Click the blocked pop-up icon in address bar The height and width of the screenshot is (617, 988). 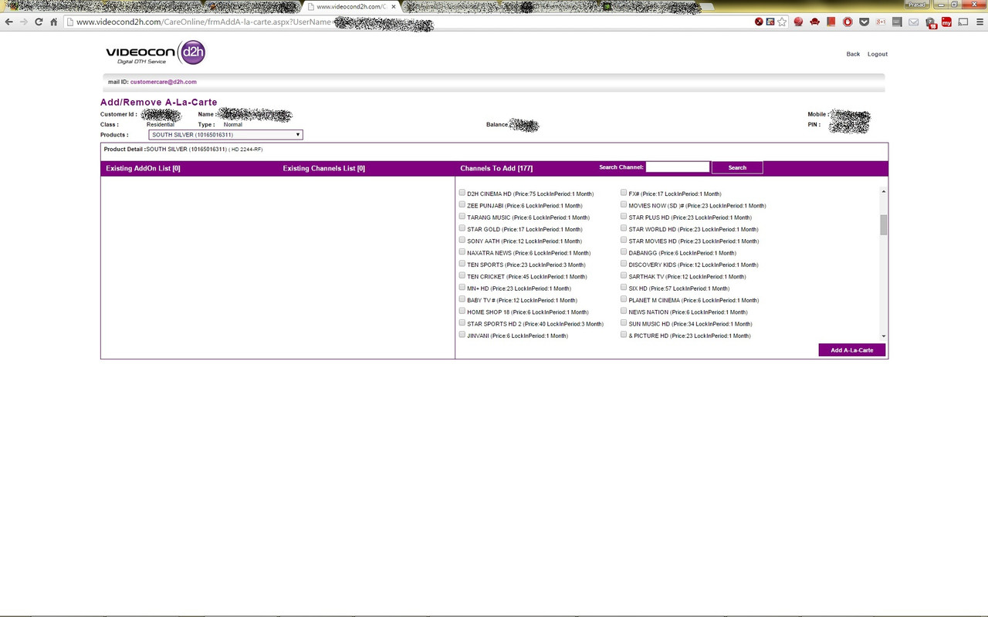point(770,22)
